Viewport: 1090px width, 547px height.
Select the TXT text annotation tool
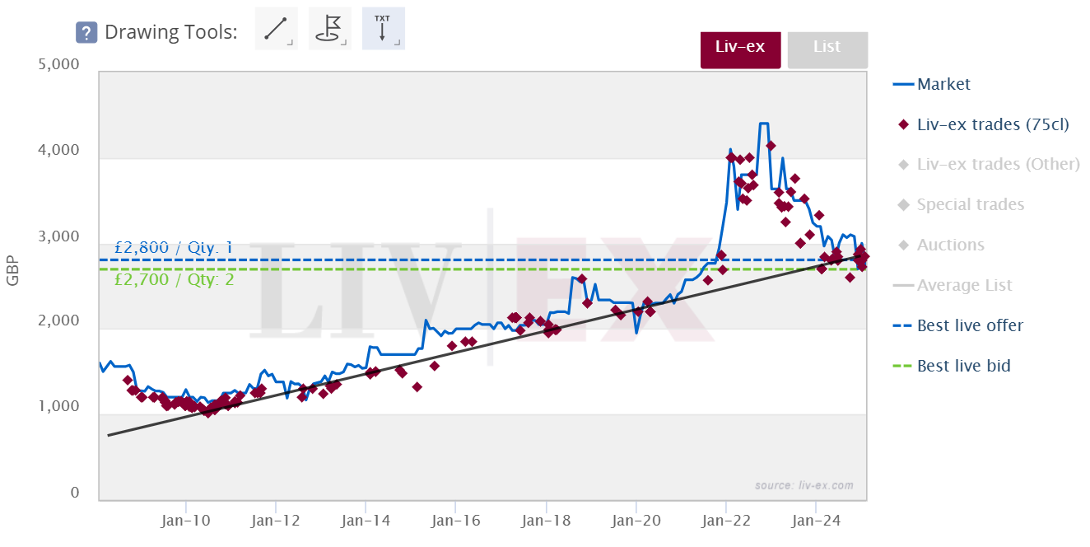(384, 29)
